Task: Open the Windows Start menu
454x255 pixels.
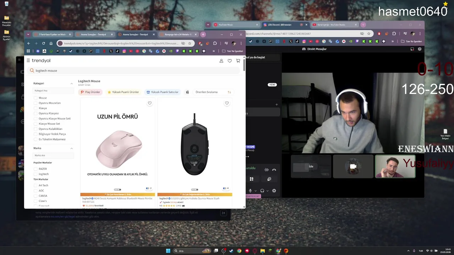Action: point(168,251)
